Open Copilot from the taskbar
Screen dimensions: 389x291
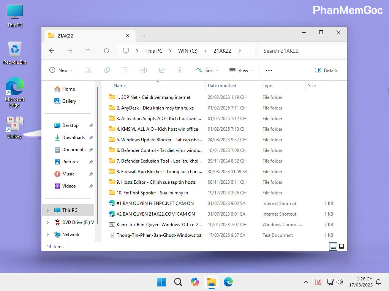pos(195,282)
